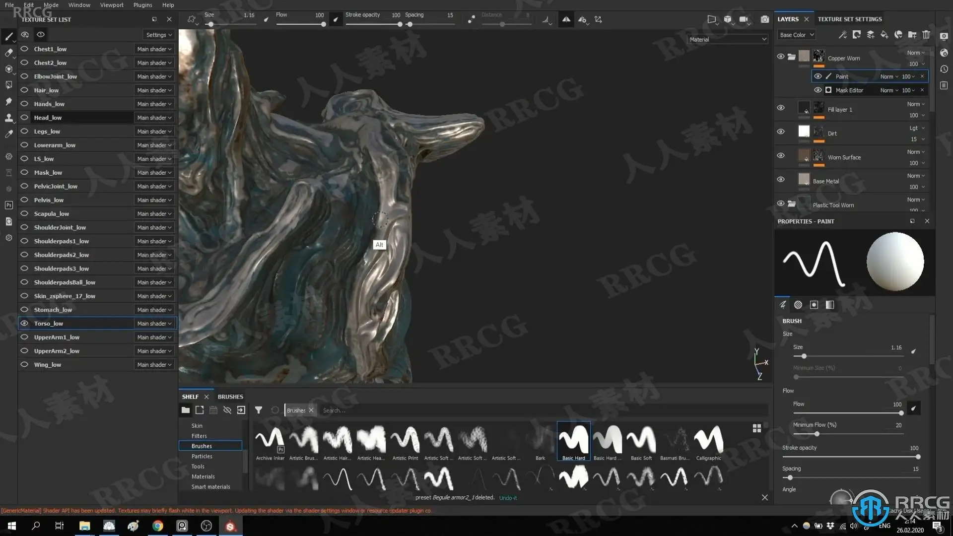The height and width of the screenshot is (536, 953).
Task: Click add folder icon in layers
Action: (912, 35)
